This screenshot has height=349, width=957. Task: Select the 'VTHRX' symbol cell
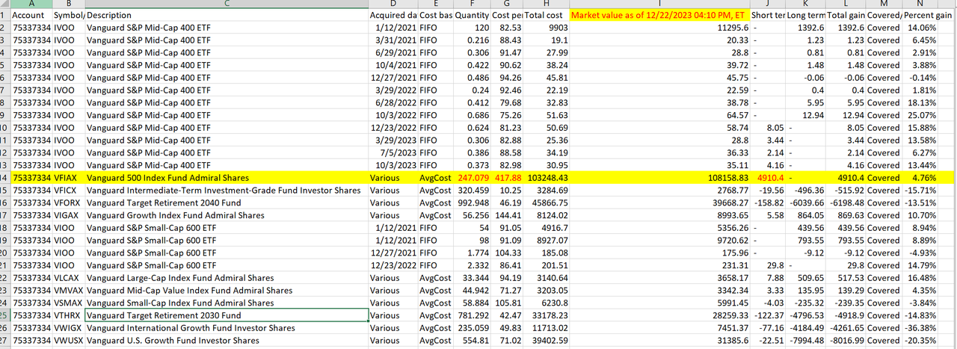coord(68,315)
